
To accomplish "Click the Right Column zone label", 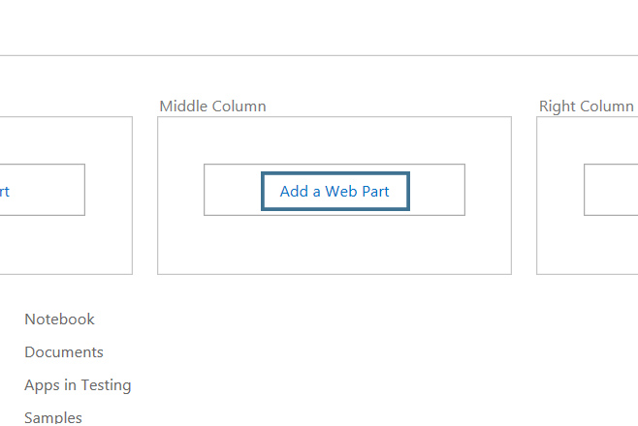I will [x=586, y=106].
